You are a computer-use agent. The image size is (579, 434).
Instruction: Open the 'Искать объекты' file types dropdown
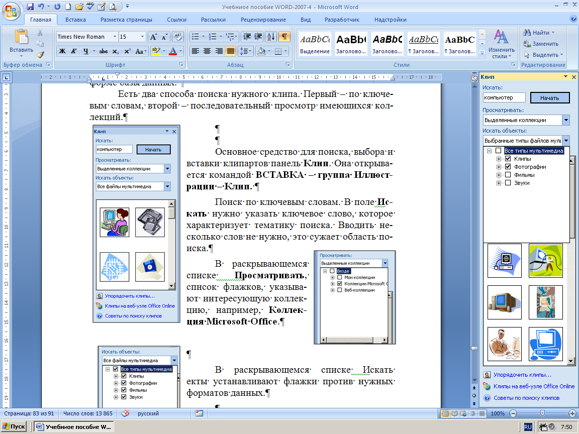566,141
